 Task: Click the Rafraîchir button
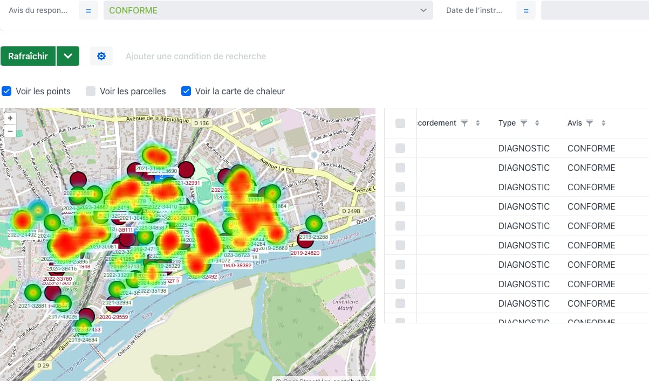[28, 56]
